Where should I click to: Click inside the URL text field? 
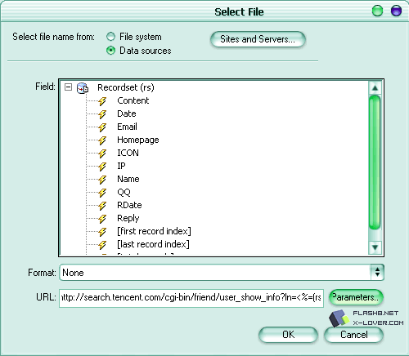point(191,298)
